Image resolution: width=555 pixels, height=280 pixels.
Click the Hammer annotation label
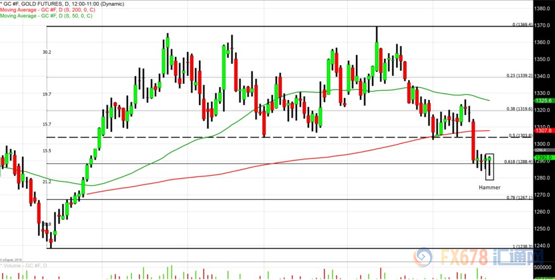click(489, 188)
